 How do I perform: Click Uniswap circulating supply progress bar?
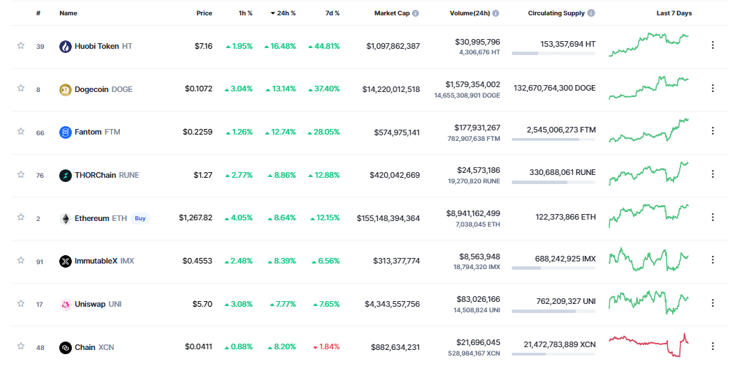(554, 311)
